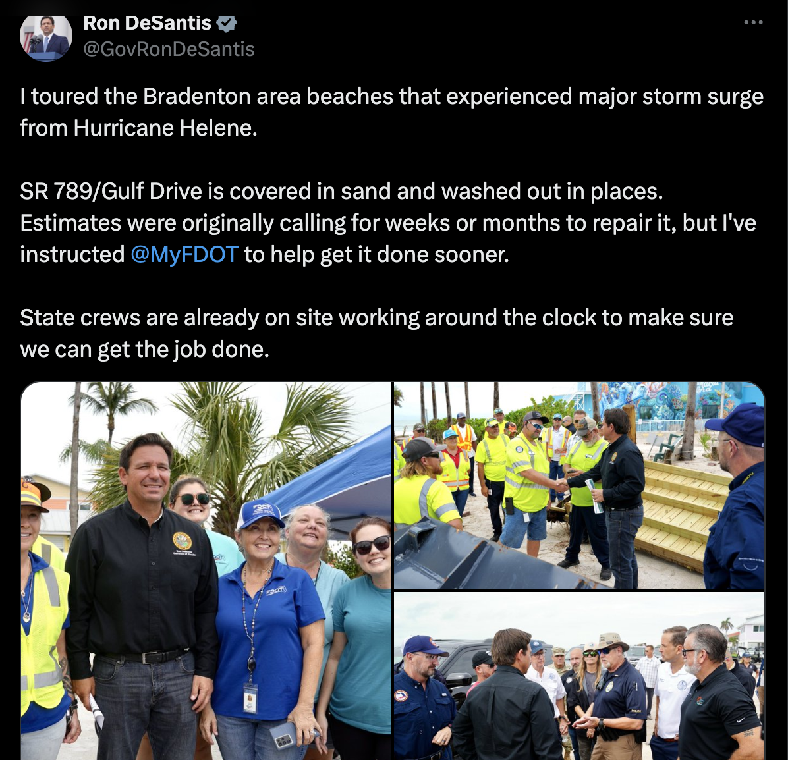The image size is (788, 760).
Task: Click the Florida seal on the black shirt
Action: [x=182, y=541]
